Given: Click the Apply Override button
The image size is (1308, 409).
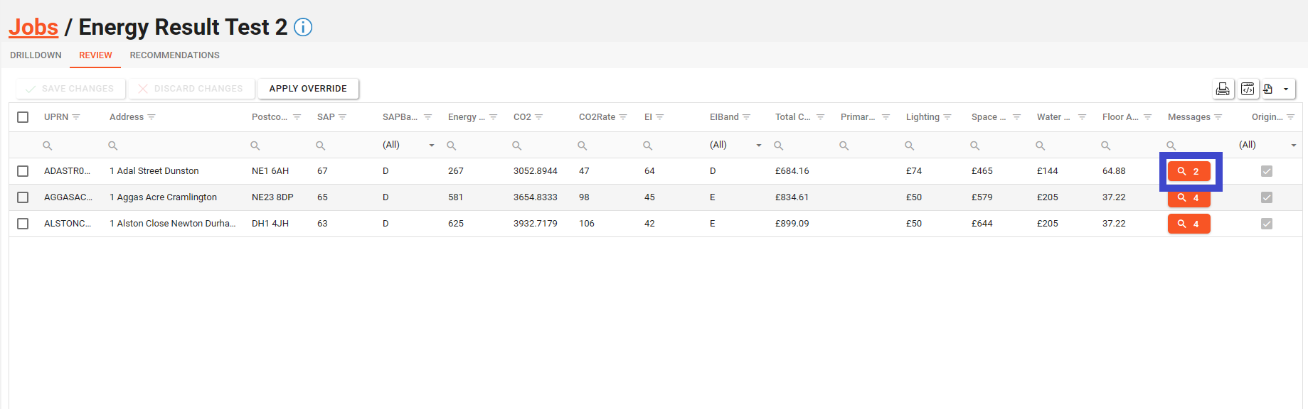Looking at the screenshot, I should pos(308,89).
